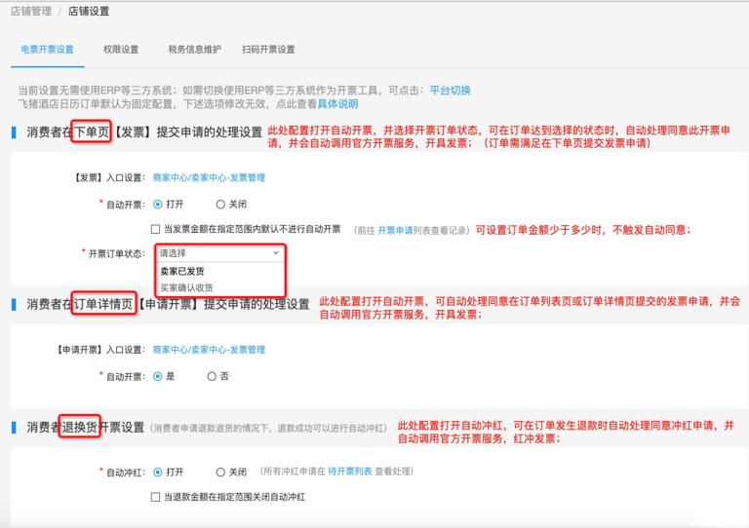Select 否 for 订单详情页 自动开票
749x528 pixels.
coord(212,377)
